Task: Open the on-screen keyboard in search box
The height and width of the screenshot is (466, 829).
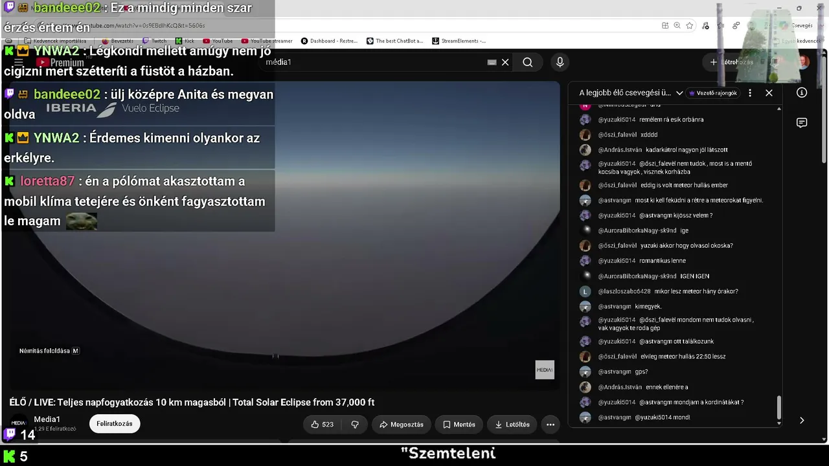Action: (492, 62)
